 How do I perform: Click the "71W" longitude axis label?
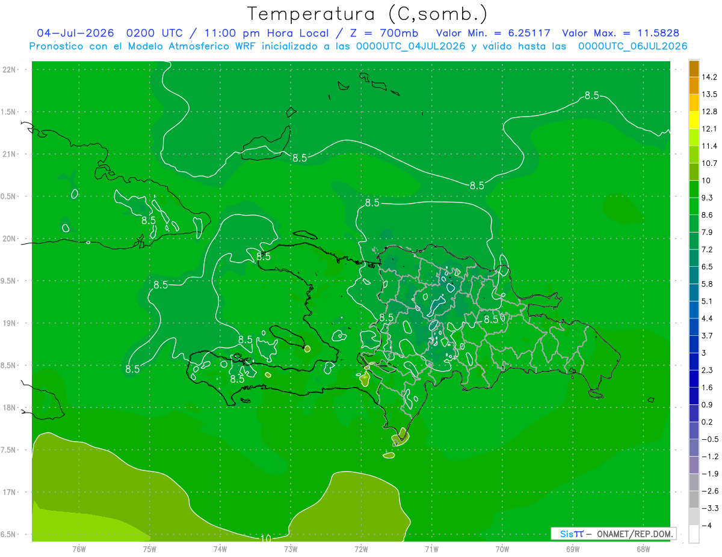click(431, 549)
